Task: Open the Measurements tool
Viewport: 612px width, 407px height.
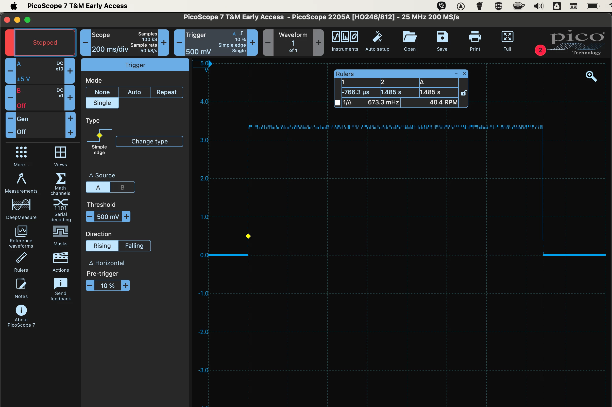Action: [21, 183]
